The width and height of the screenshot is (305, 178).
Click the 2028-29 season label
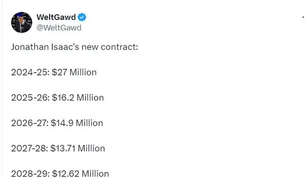[x=30, y=174]
